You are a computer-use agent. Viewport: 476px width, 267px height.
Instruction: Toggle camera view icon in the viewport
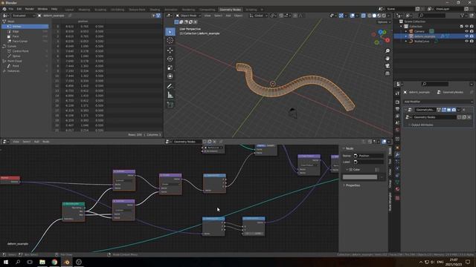(x=387, y=66)
